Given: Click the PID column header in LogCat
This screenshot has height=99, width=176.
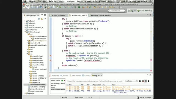Looking at the screenshot, I should (82, 85).
